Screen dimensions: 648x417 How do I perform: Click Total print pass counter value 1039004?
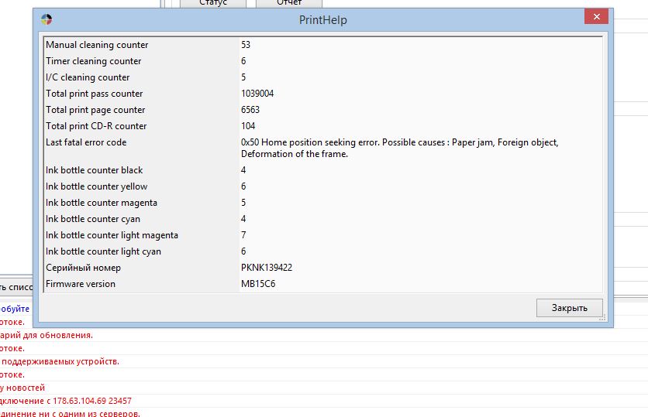(257, 94)
